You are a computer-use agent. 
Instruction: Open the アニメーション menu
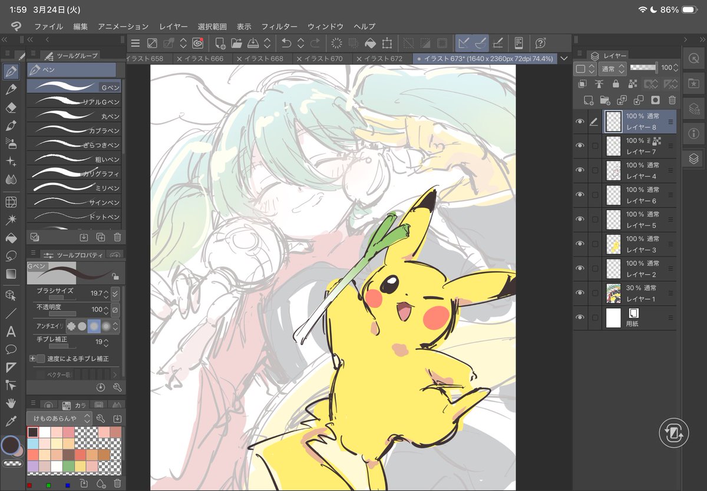(x=123, y=26)
